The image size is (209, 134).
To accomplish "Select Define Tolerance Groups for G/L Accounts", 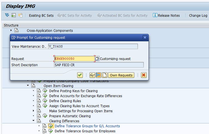I will click(87, 126).
